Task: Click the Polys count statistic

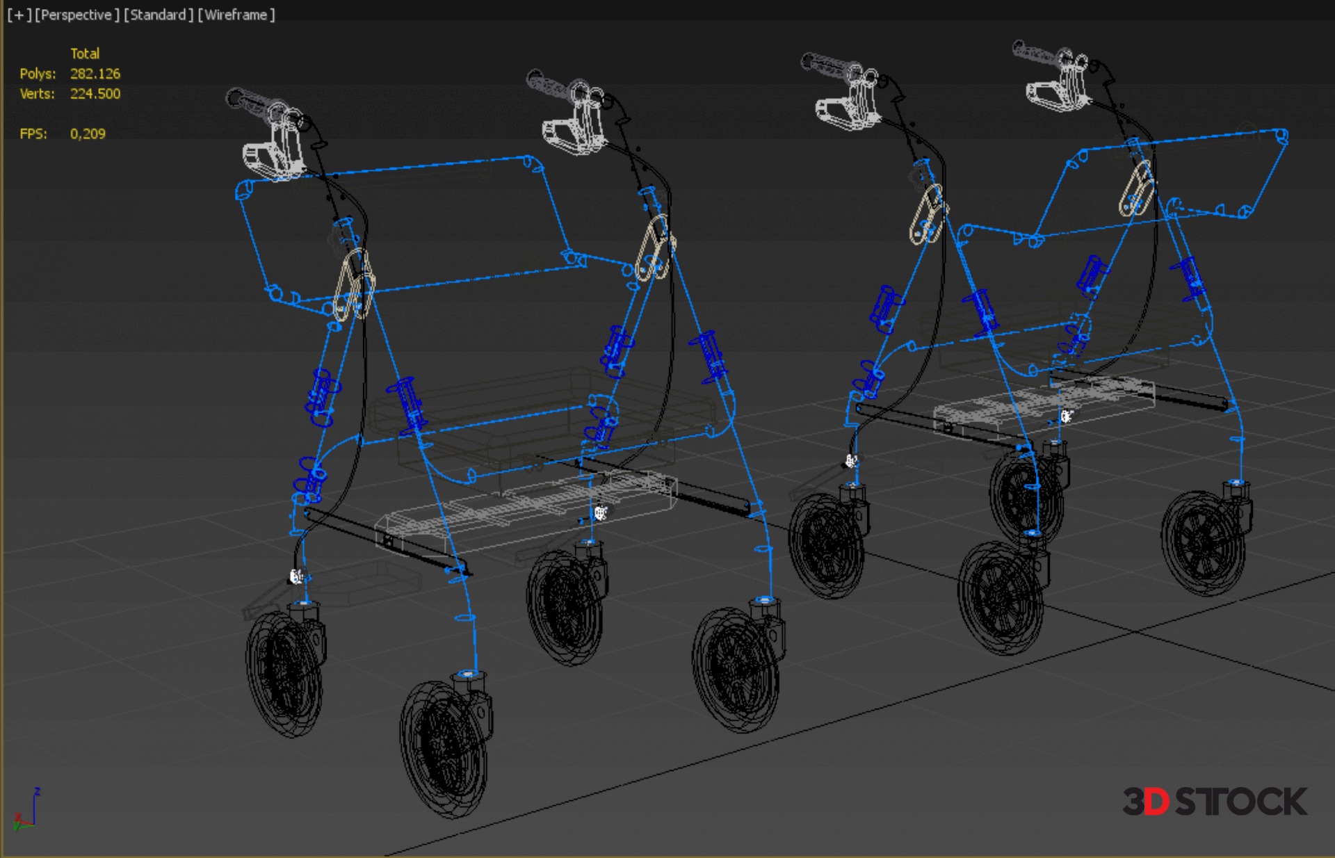Action: 95,74
